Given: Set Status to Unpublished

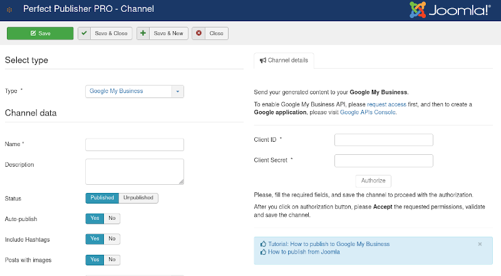Looking at the screenshot, I should click(x=138, y=198).
